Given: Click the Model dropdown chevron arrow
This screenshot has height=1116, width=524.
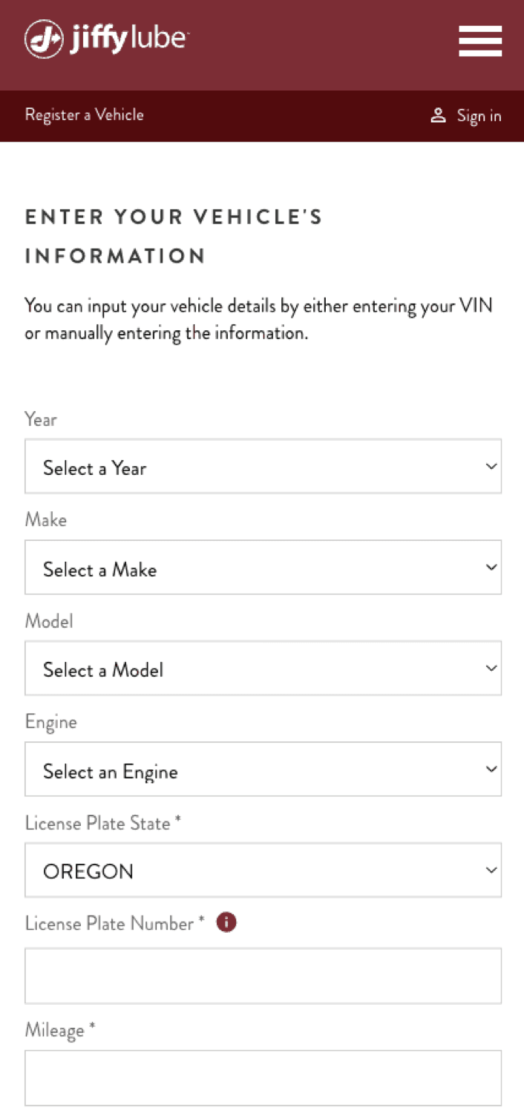Looking at the screenshot, I should [491, 669].
